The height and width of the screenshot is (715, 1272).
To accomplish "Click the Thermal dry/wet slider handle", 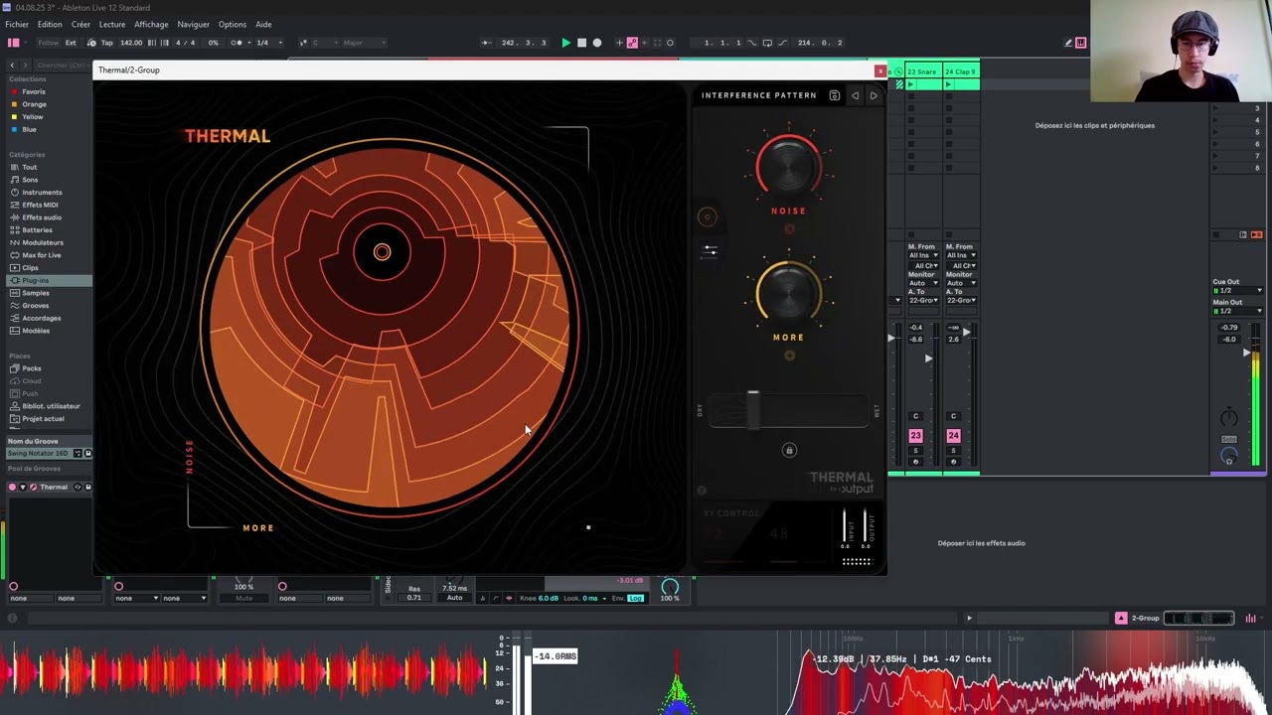I will (753, 409).
